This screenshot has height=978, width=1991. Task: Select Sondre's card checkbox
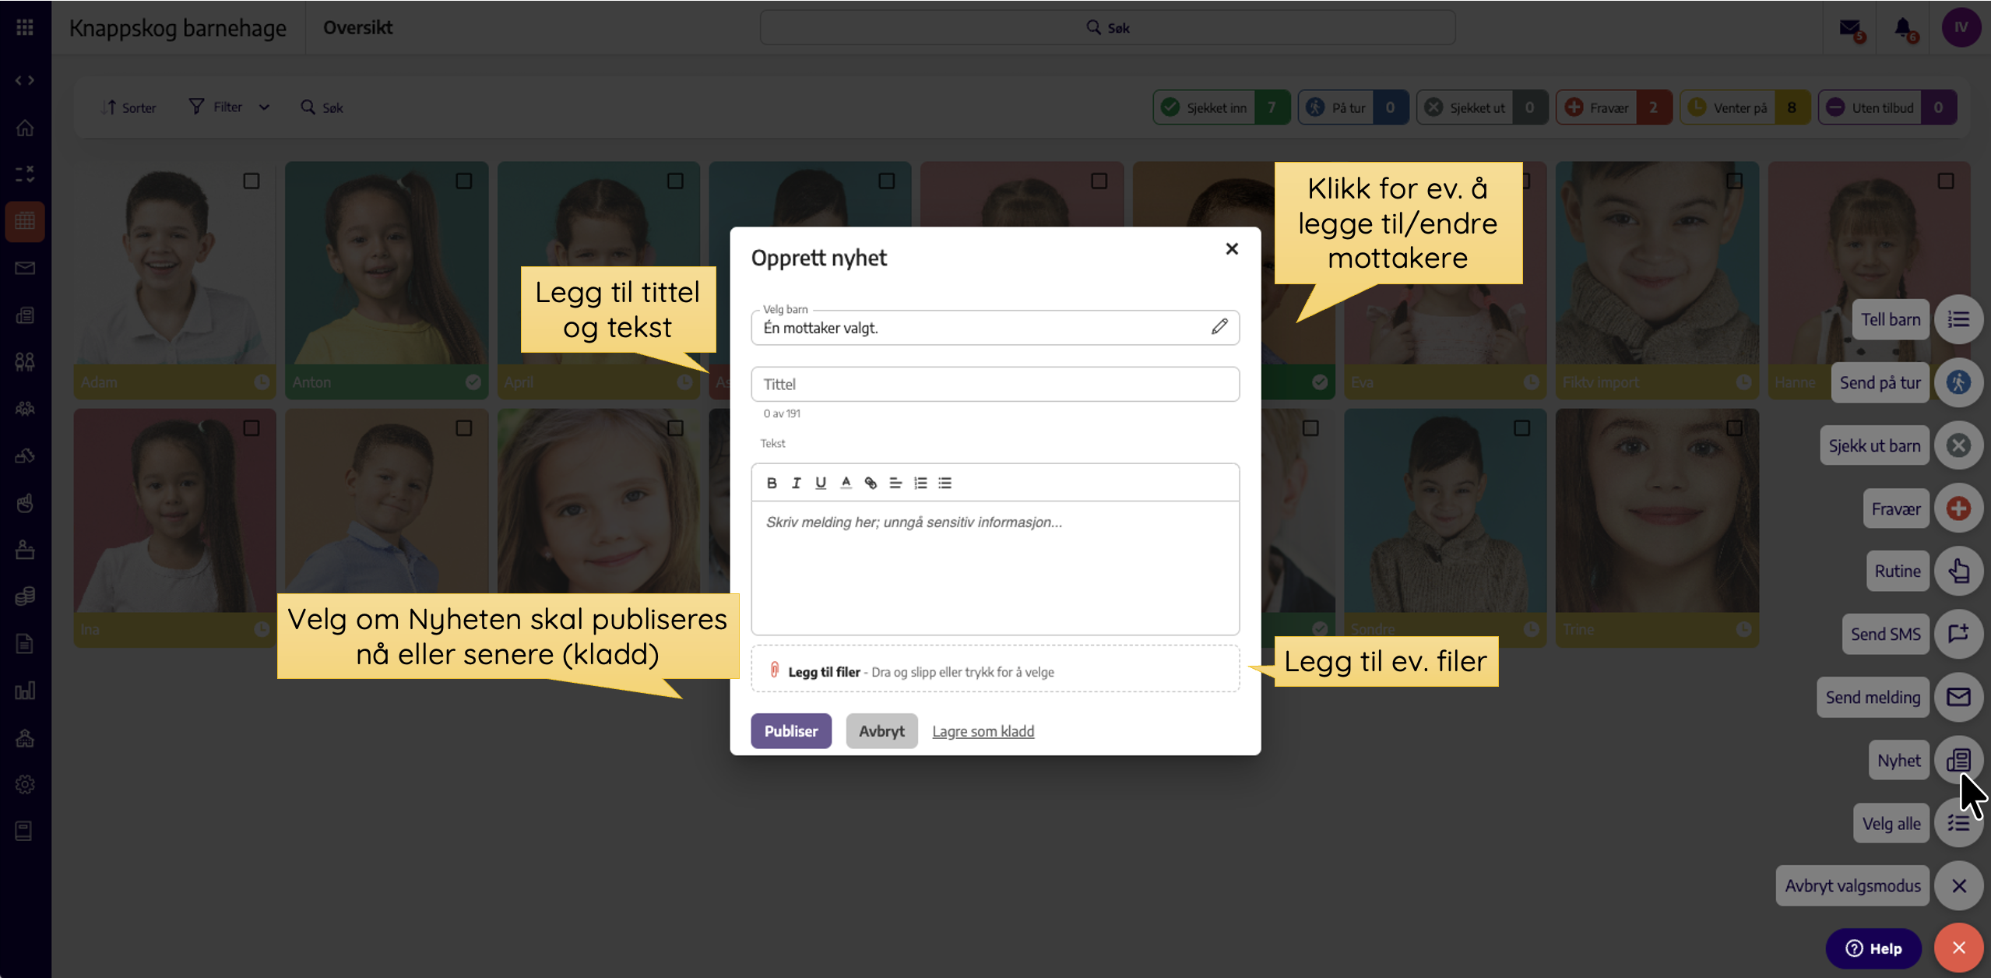[x=1522, y=428]
